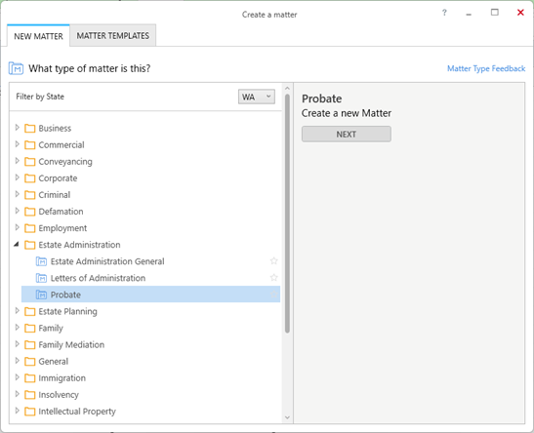Open the Matter Type Feedback link
Viewport: 534px width, 433px height.
[x=486, y=68]
